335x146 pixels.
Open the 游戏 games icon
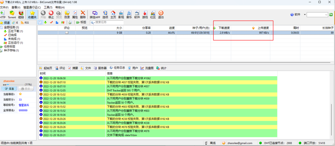pyautogui.click(x=145, y=15)
